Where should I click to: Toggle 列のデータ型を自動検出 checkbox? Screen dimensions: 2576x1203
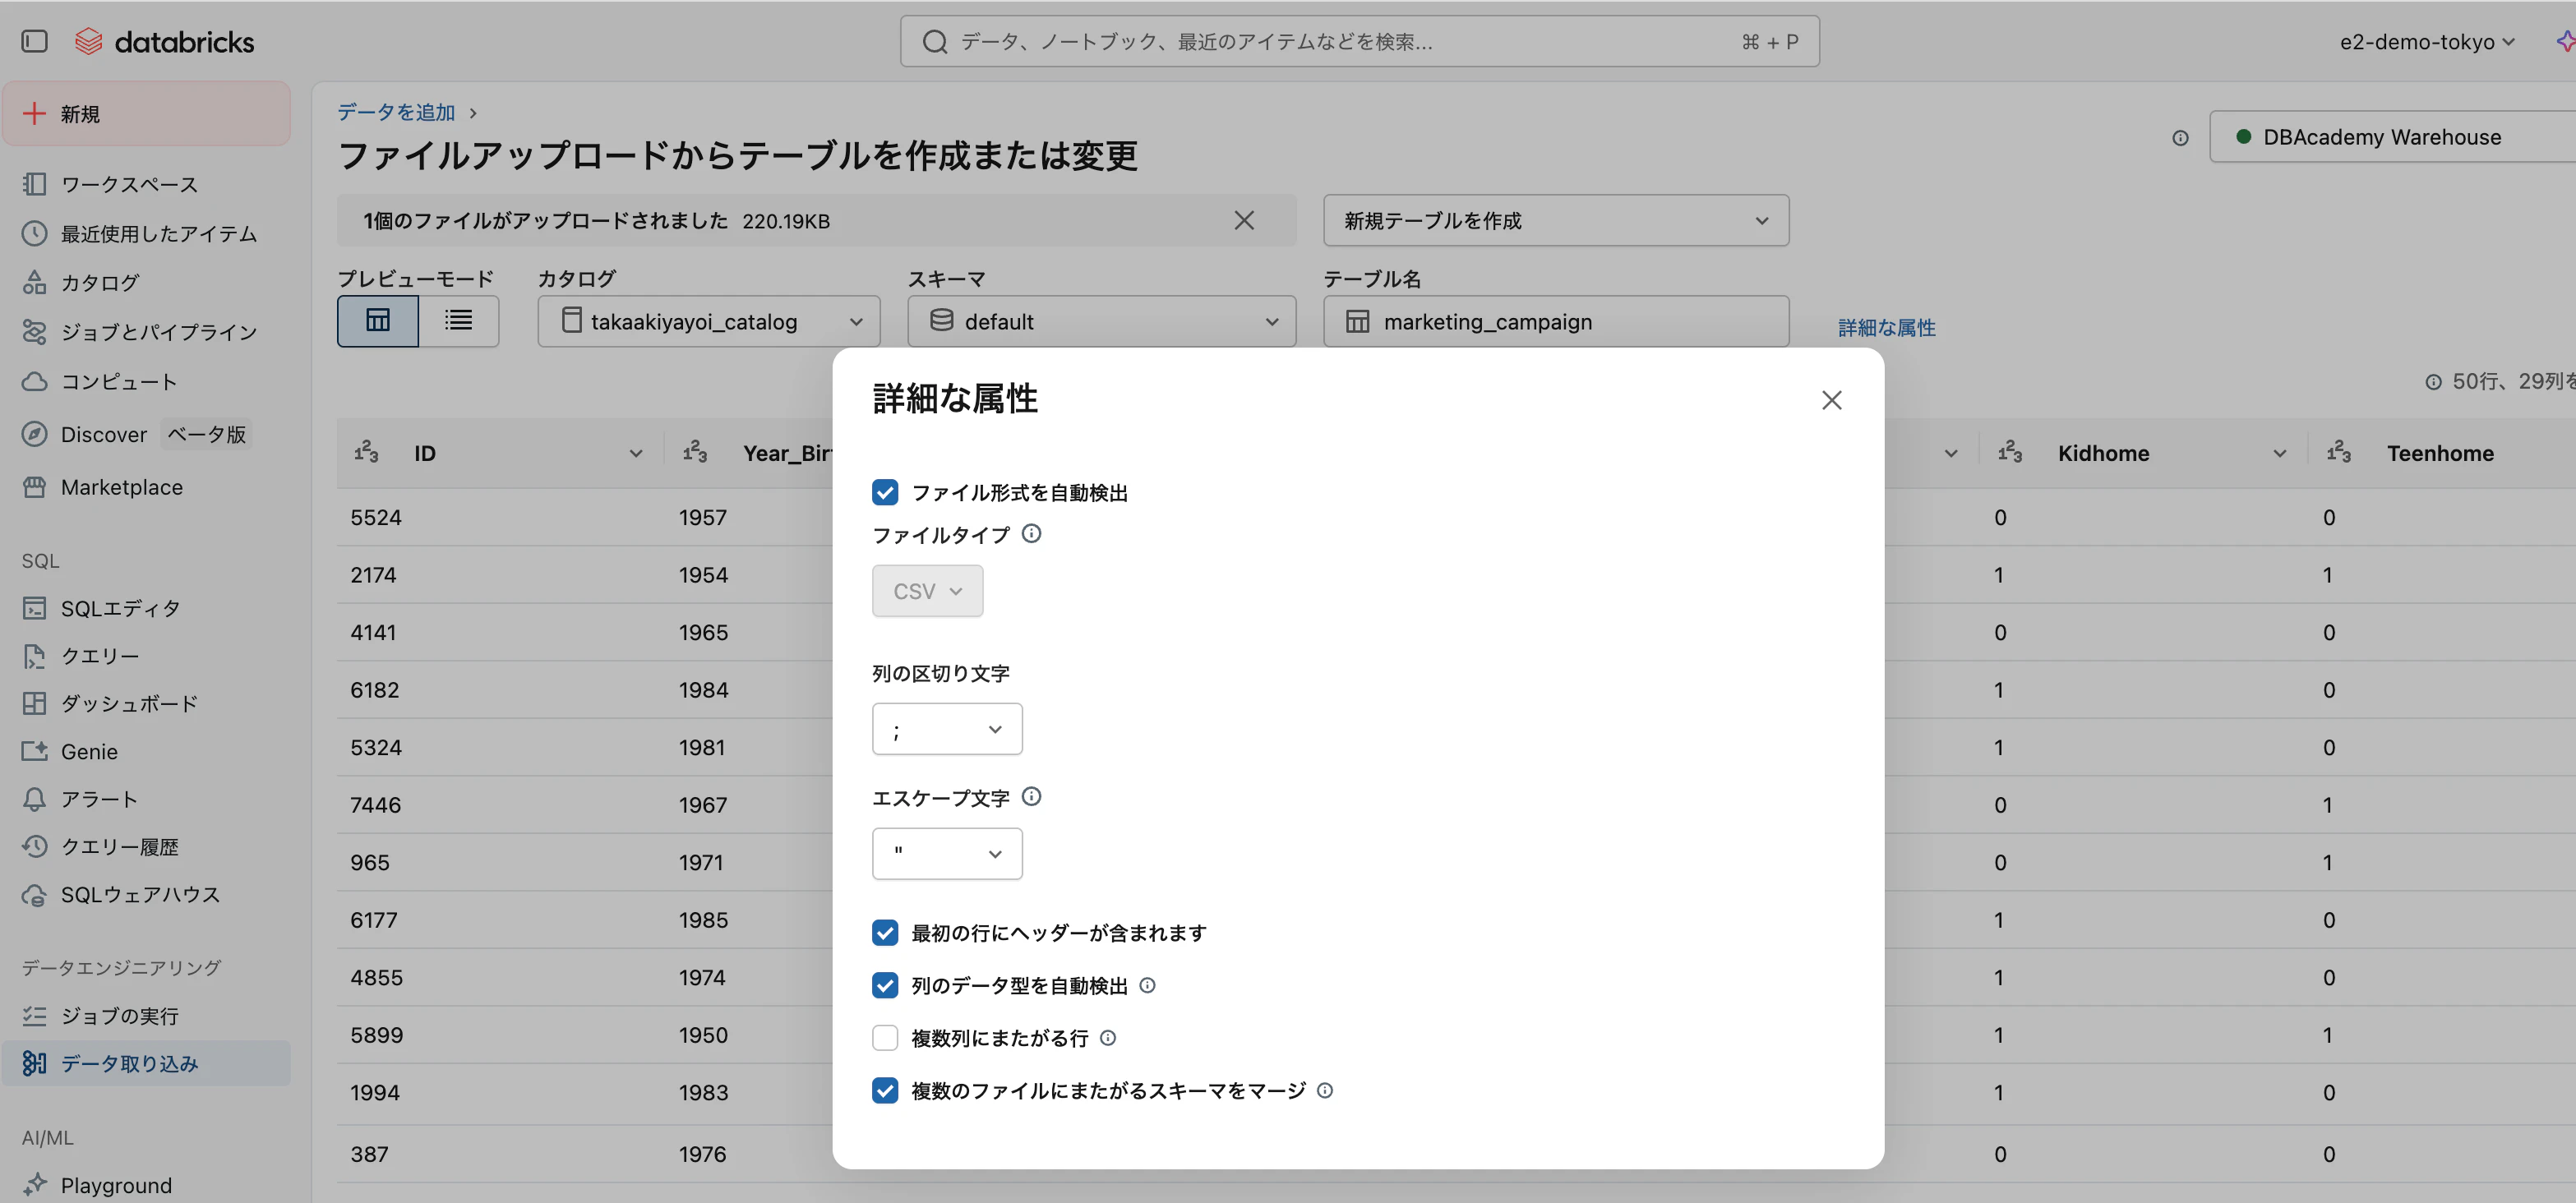885,986
